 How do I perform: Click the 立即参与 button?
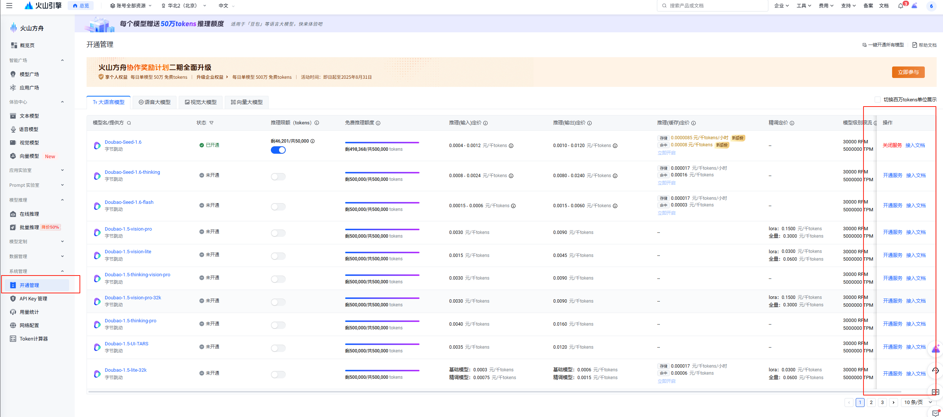click(908, 72)
